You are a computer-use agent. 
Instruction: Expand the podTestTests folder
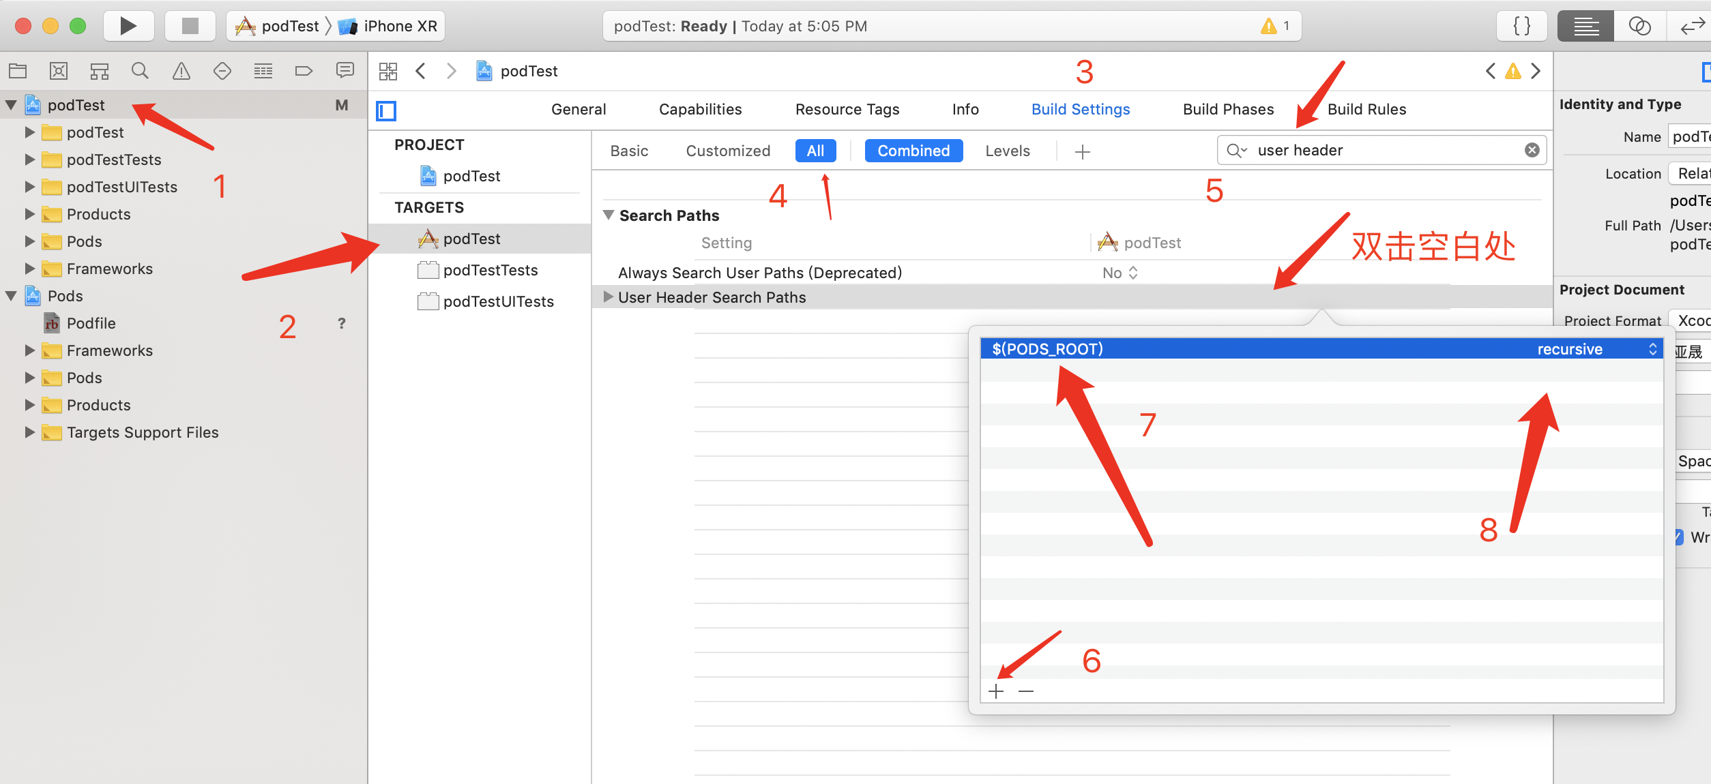(29, 160)
